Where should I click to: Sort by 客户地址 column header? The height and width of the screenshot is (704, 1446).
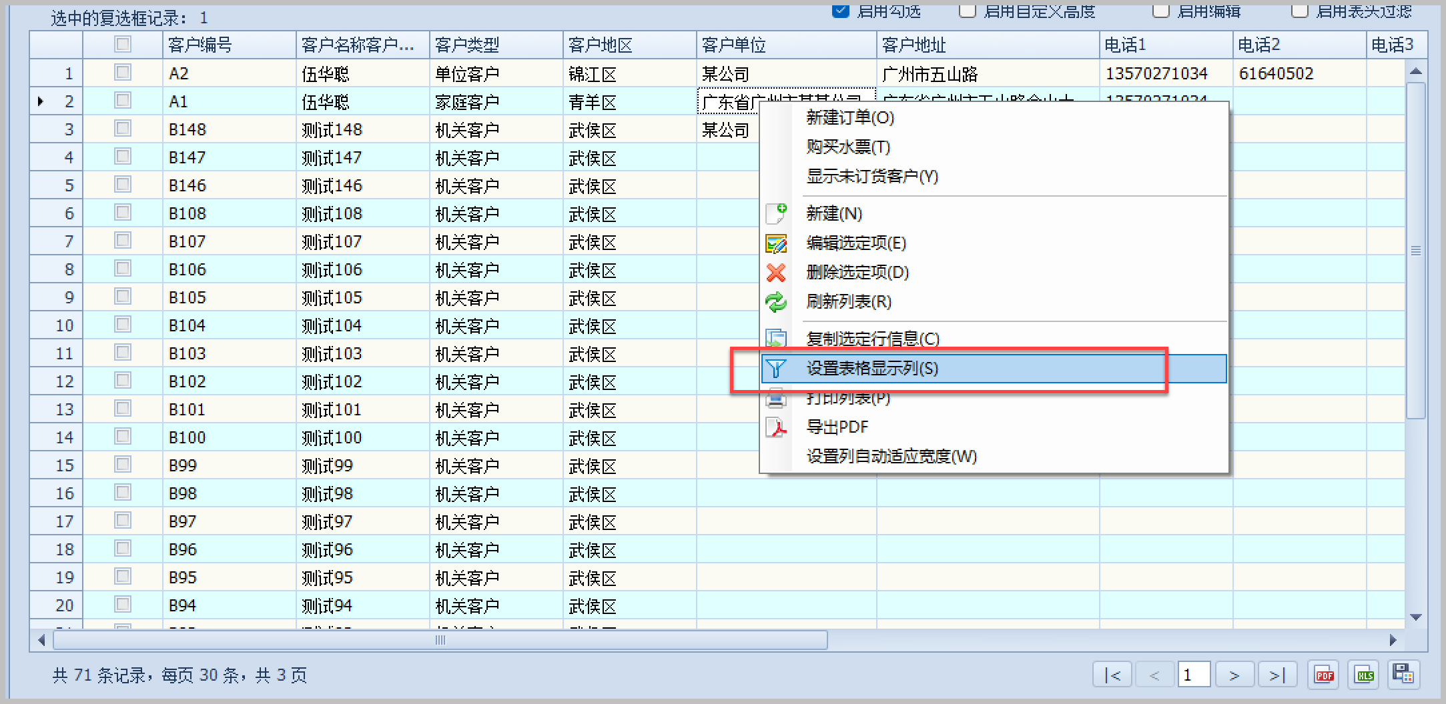pos(988,45)
